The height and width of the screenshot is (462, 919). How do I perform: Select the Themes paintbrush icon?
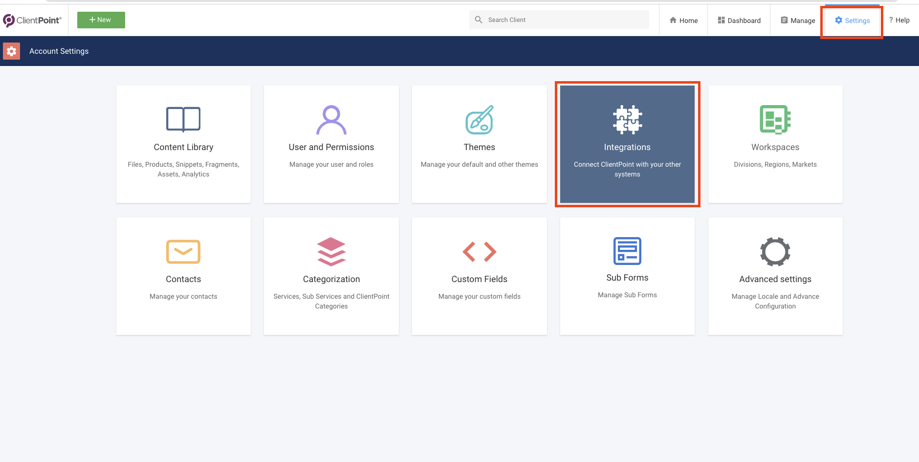click(x=480, y=119)
